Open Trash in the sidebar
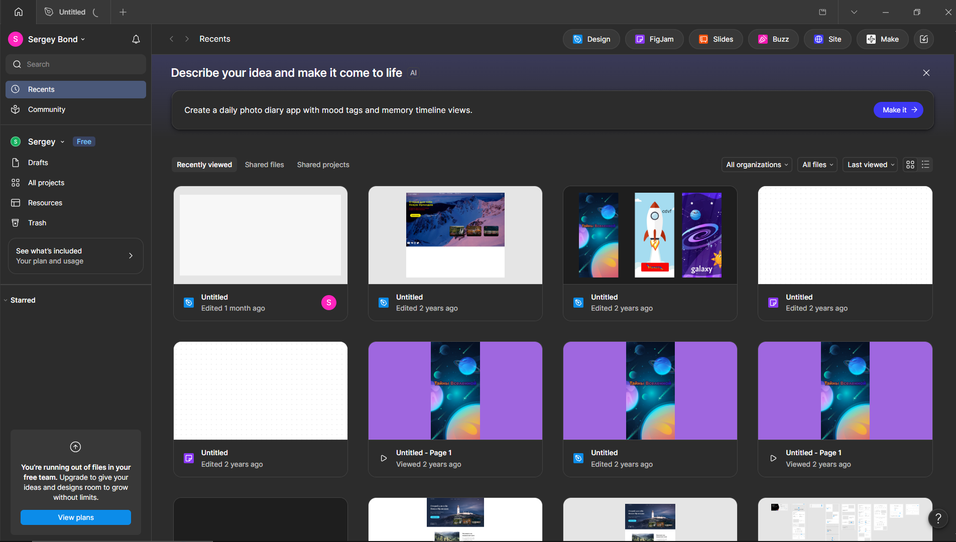This screenshot has width=956, height=542. pos(76,223)
